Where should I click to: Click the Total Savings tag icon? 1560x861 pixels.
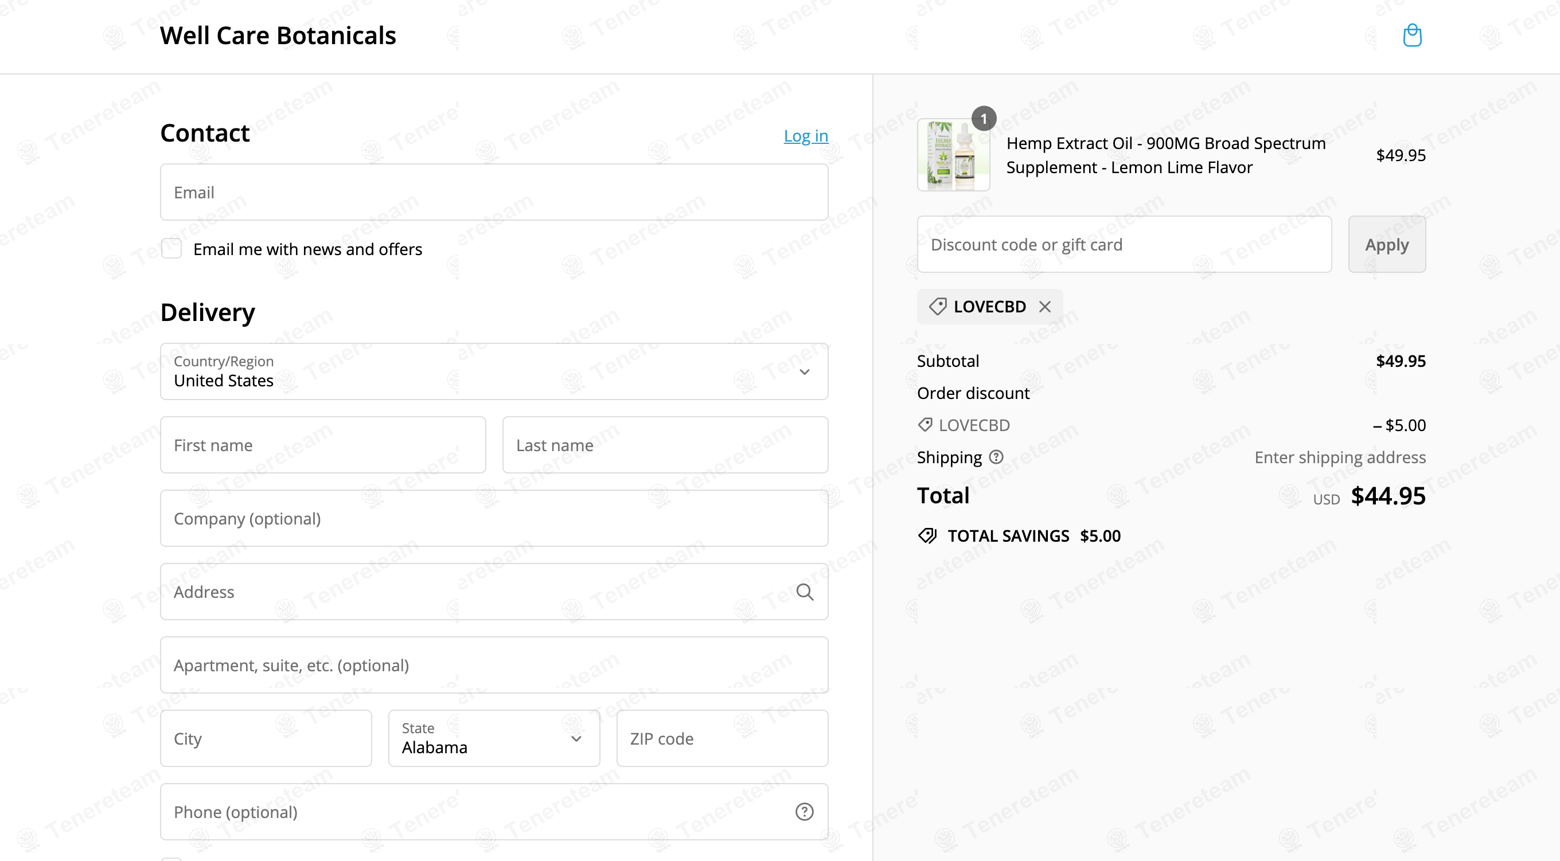click(x=927, y=536)
